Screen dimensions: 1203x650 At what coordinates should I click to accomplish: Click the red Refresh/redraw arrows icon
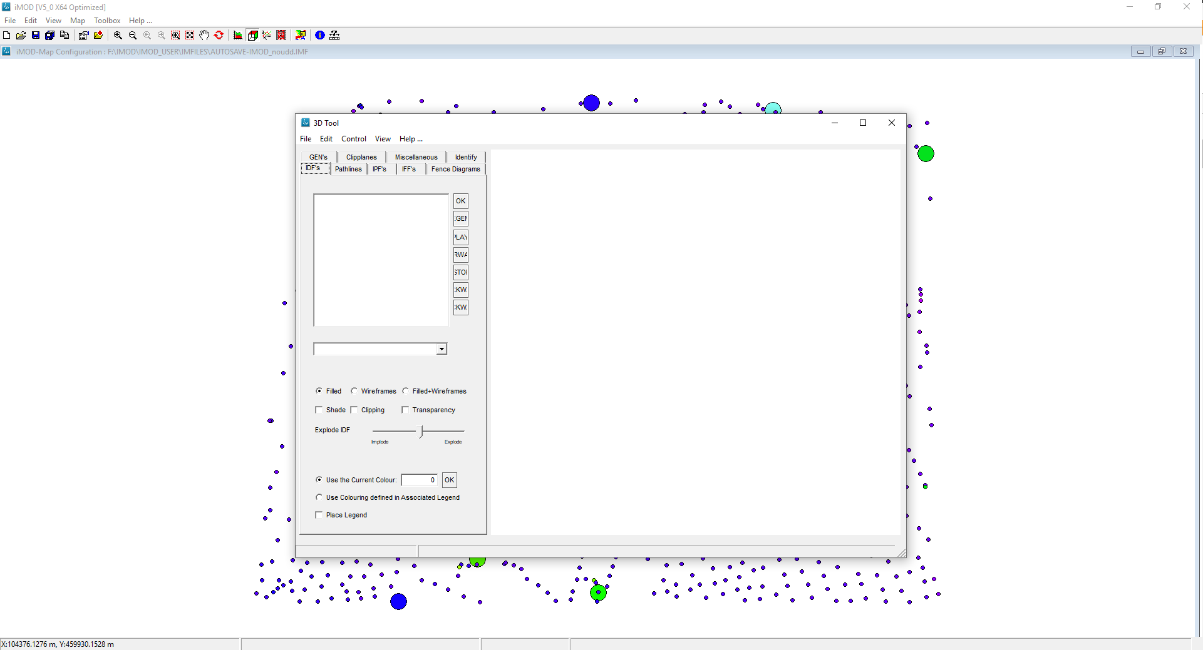[x=219, y=36]
